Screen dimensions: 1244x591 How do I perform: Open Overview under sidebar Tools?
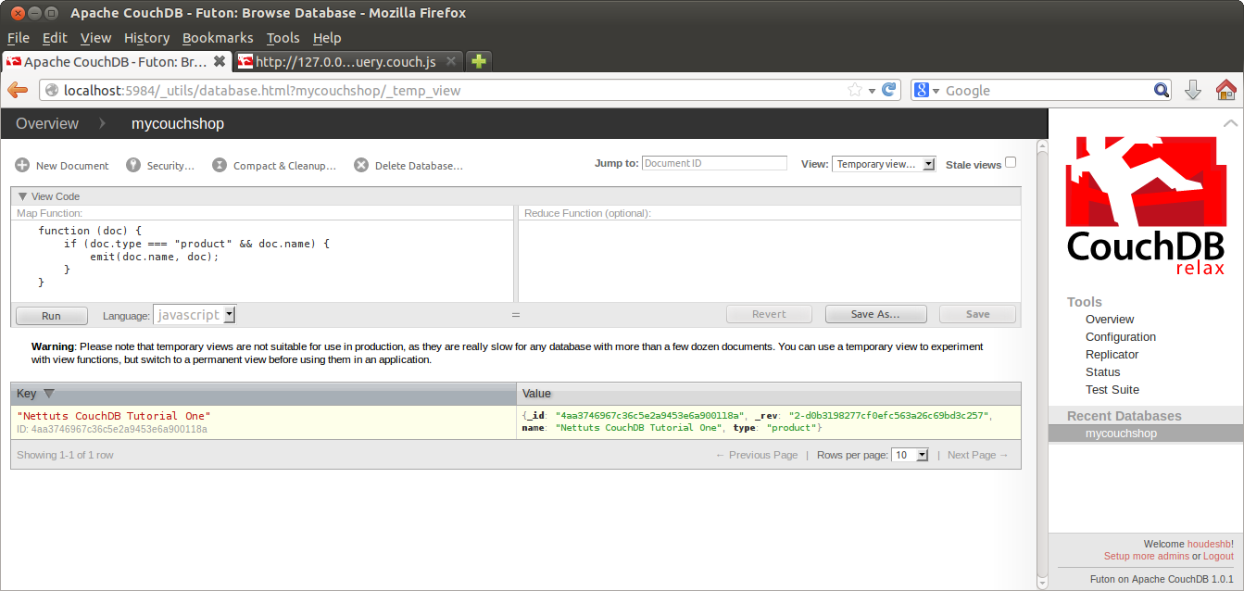pyautogui.click(x=1110, y=320)
